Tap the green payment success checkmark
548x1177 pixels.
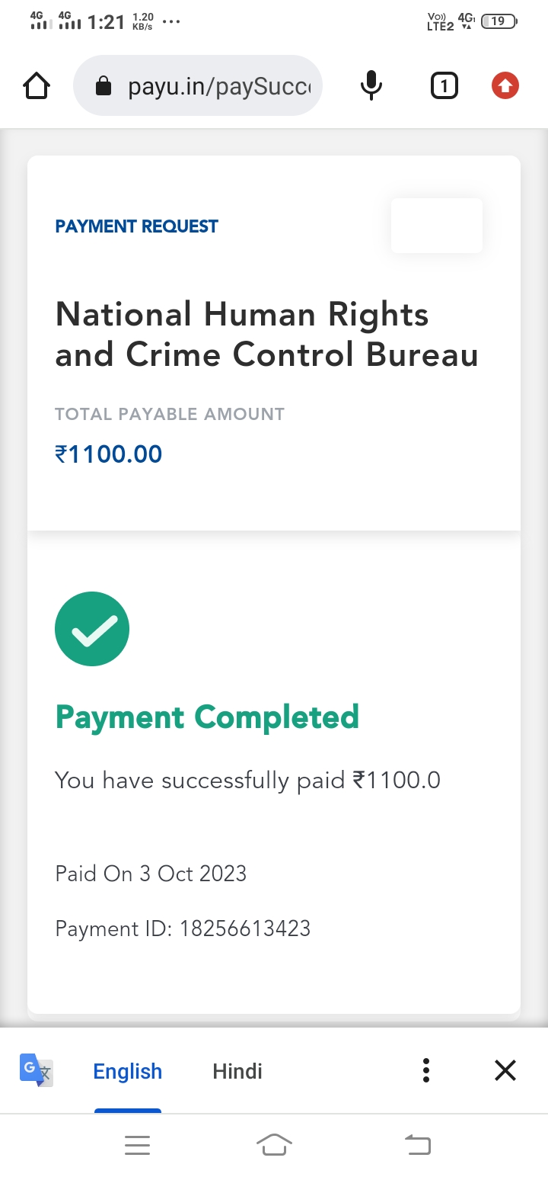[92, 629]
